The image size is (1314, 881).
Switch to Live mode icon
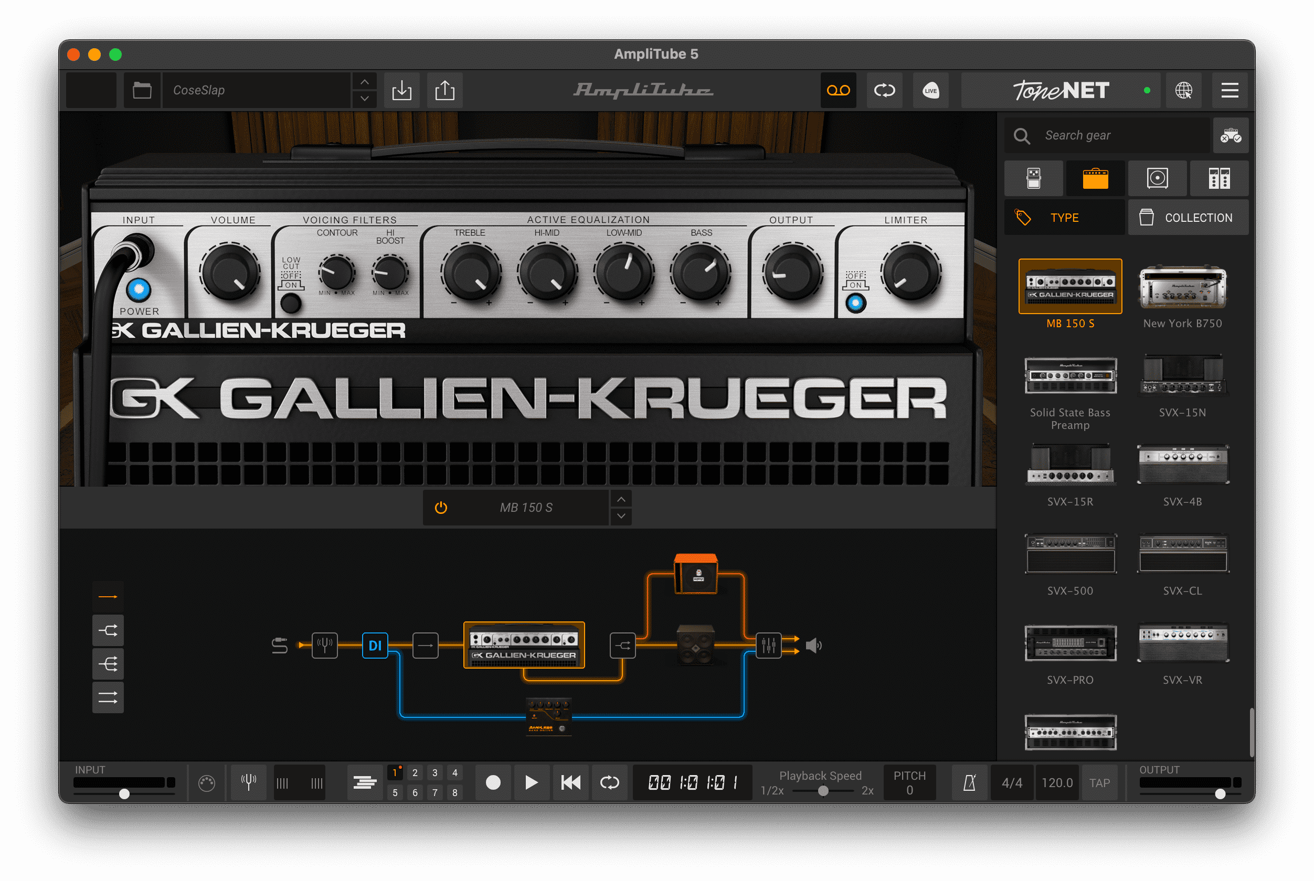point(930,90)
